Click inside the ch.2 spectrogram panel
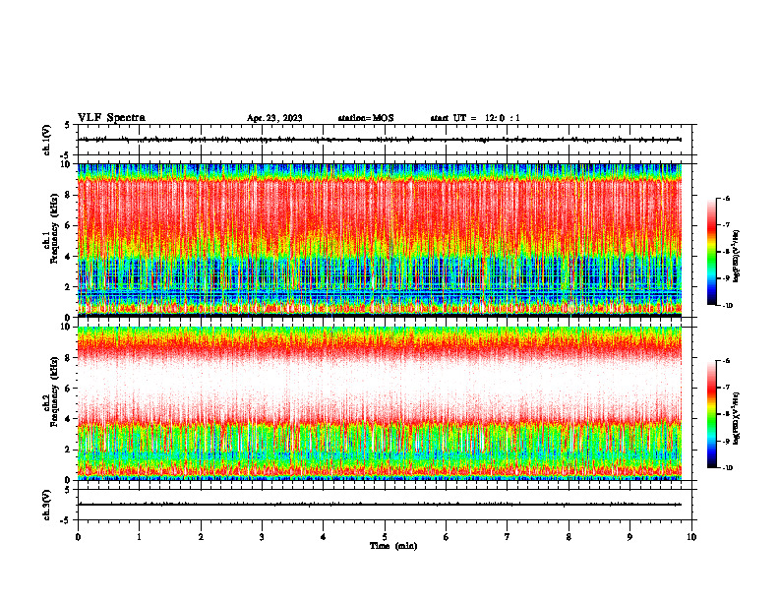The height and width of the screenshot is (602, 779). tap(380, 403)
